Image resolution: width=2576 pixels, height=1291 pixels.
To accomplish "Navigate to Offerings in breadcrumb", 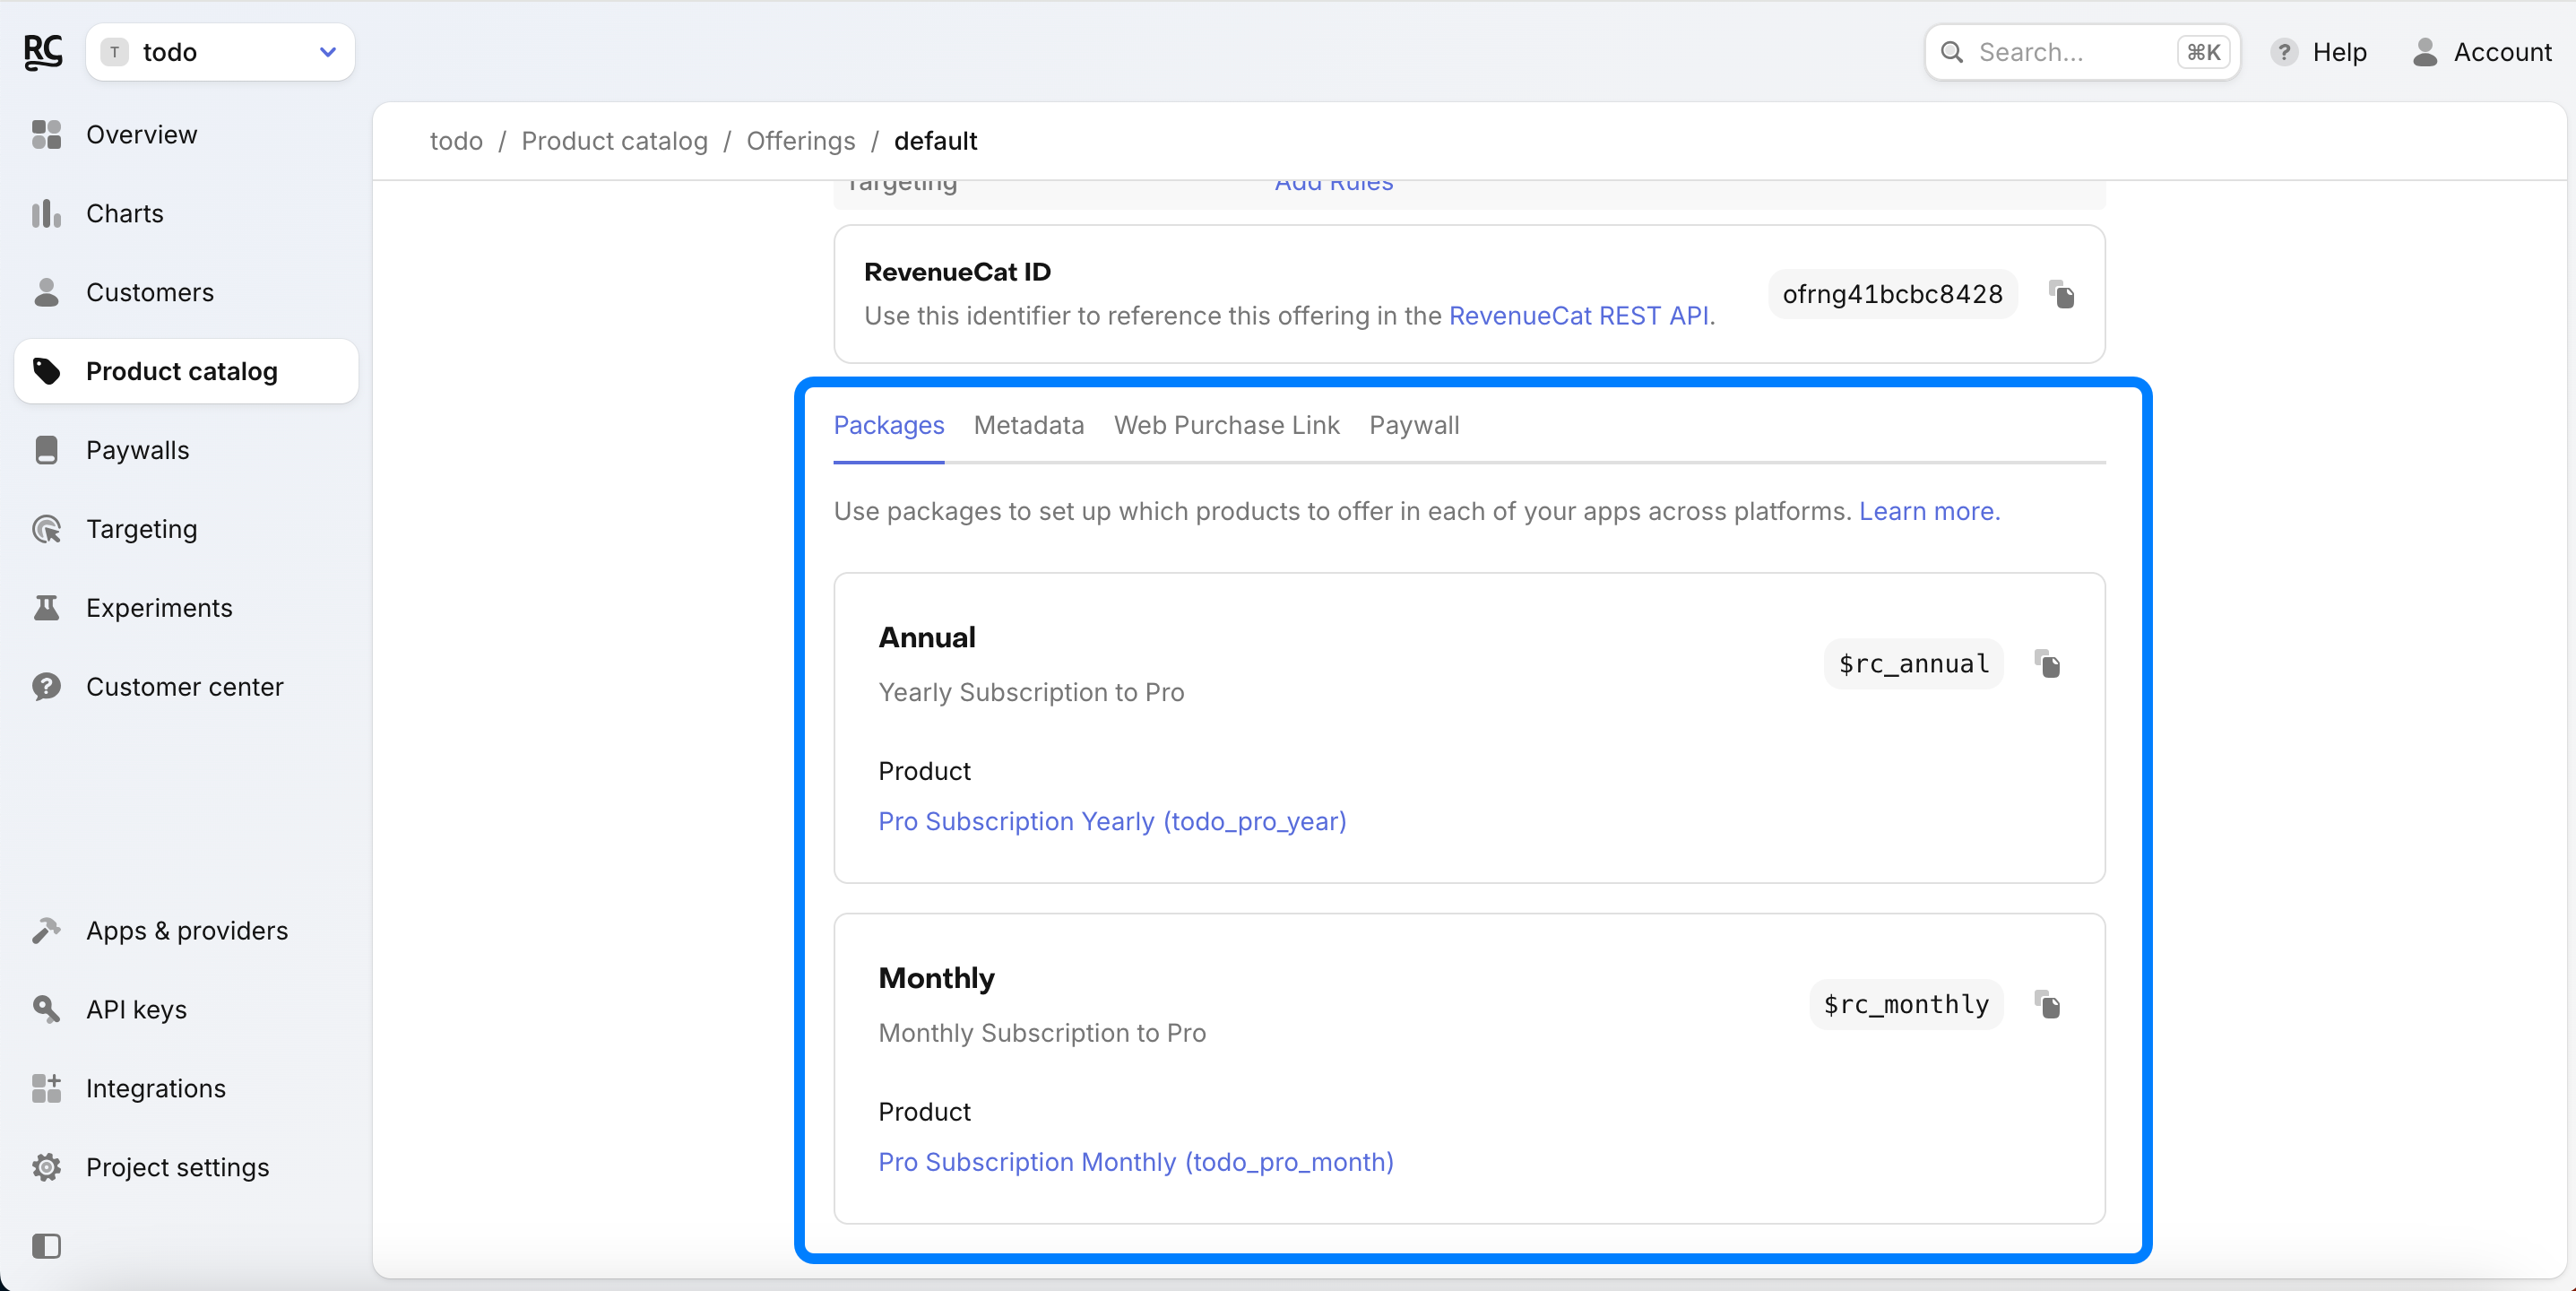I will click(800, 141).
